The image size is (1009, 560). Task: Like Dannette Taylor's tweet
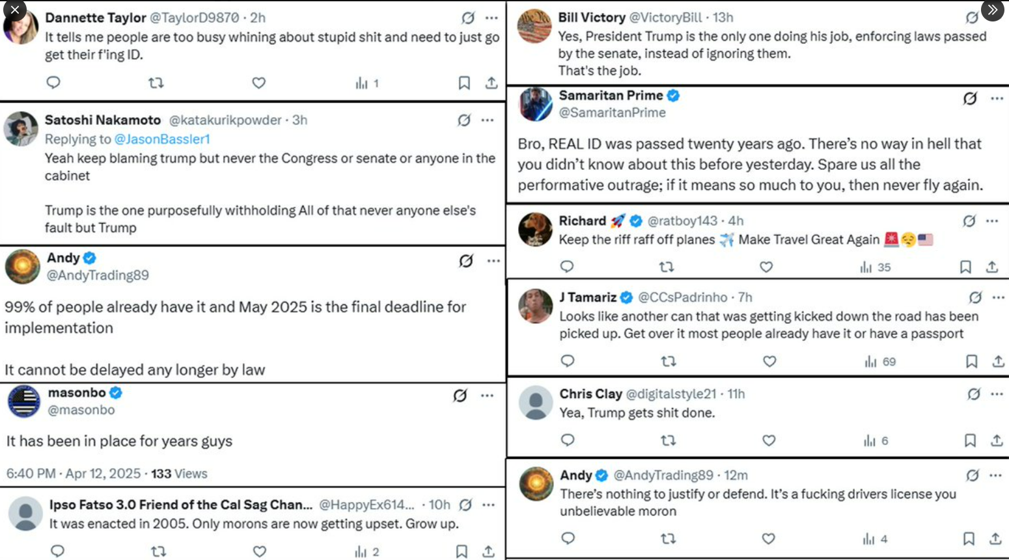[259, 83]
